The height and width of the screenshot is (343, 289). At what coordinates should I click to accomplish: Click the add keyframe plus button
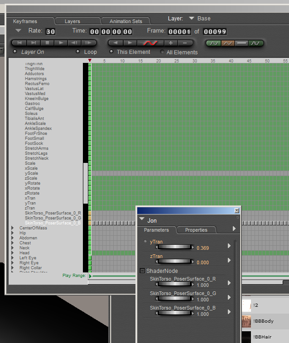tap(171, 43)
